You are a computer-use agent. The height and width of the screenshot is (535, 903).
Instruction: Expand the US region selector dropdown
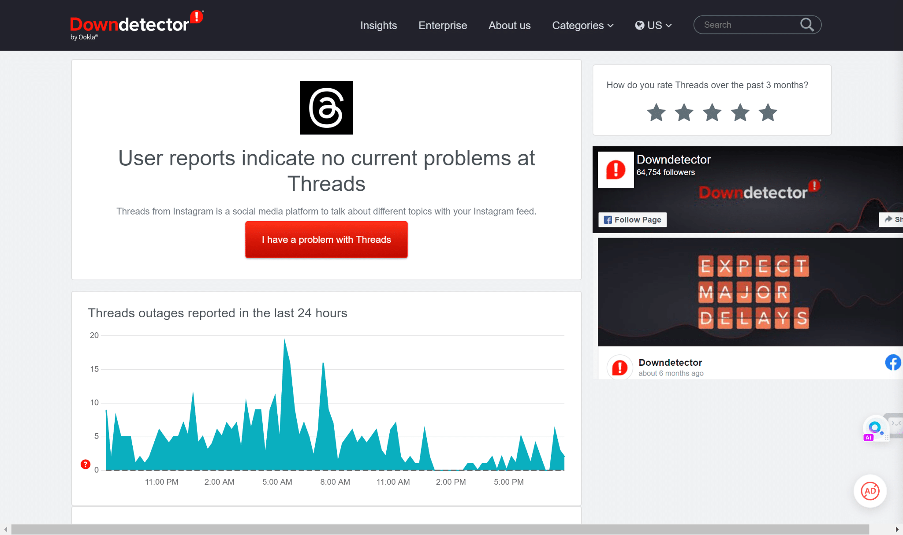[653, 25]
